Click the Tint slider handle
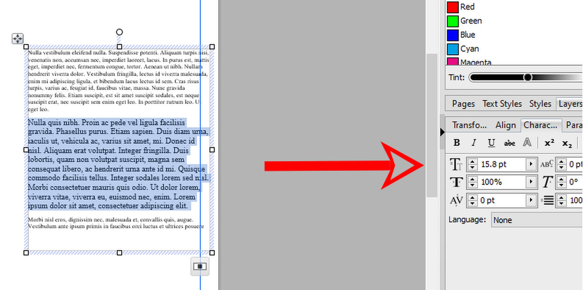583x290 pixels. coord(527,77)
